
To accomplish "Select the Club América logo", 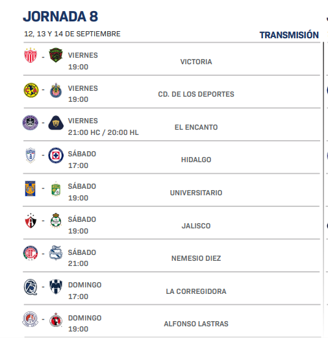I will pyautogui.click(x=31, y=90).
